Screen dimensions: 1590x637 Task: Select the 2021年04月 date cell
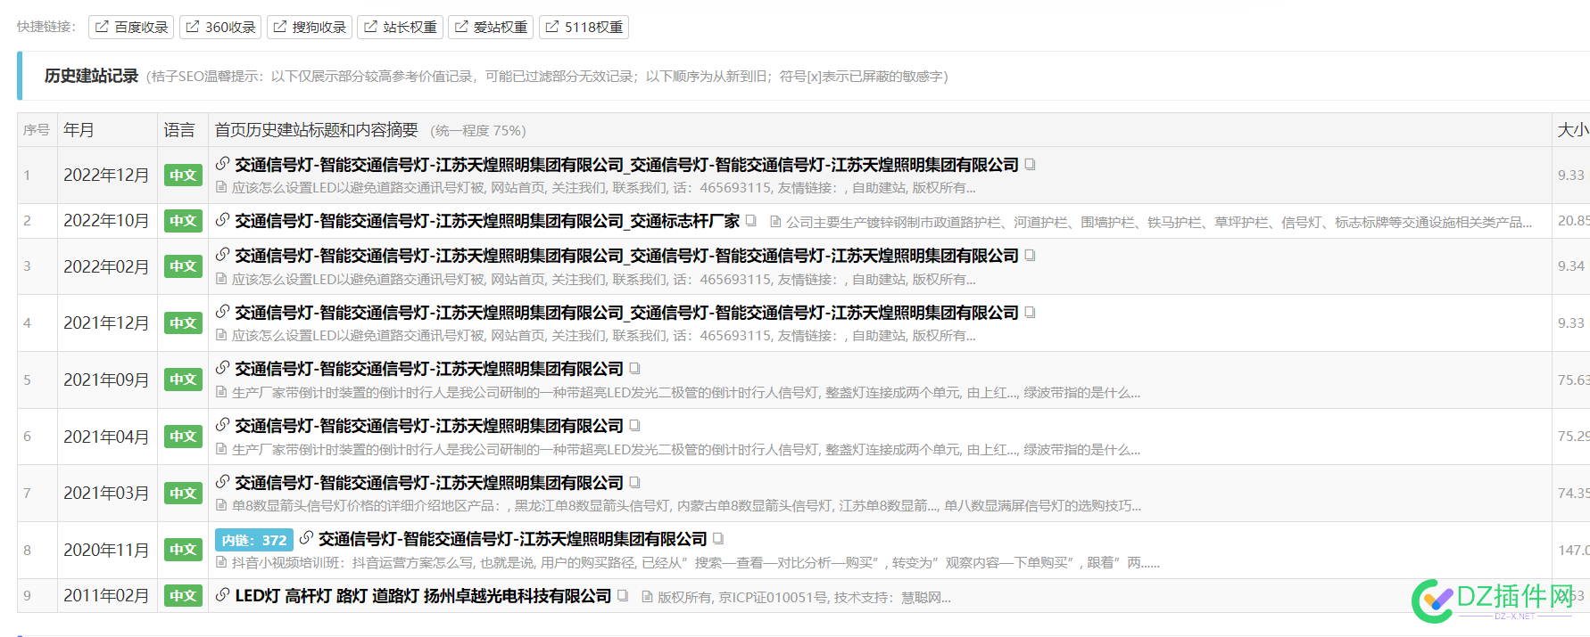click(106, 437)
